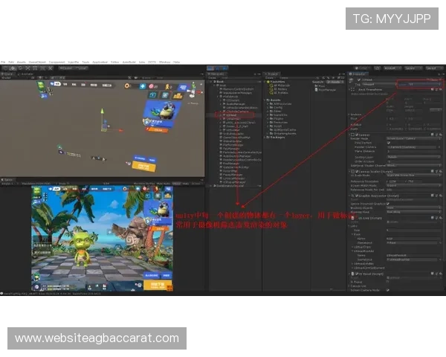Select the Rect tool in the toolbar
Screen dimensions: 446x357
point(35,68)
